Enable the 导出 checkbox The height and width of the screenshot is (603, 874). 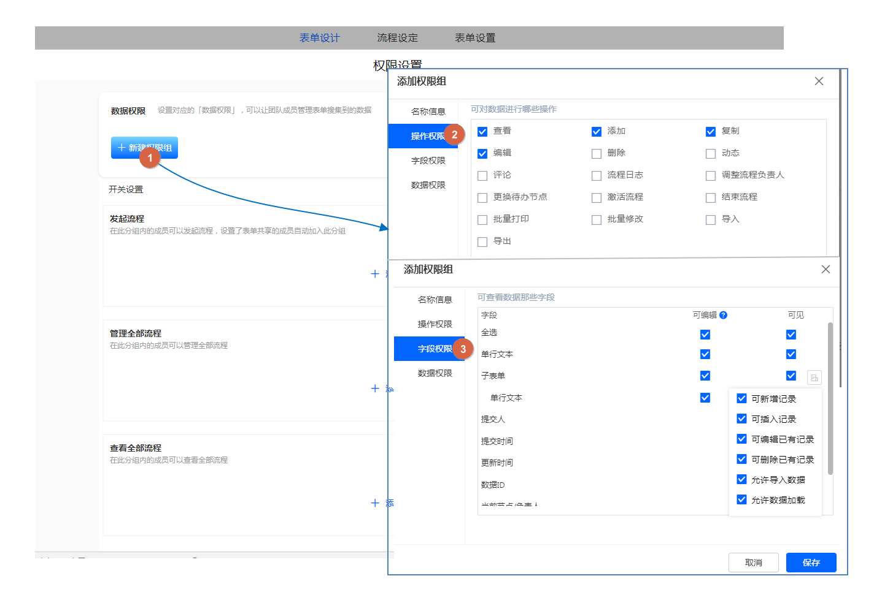pos(482,242)
